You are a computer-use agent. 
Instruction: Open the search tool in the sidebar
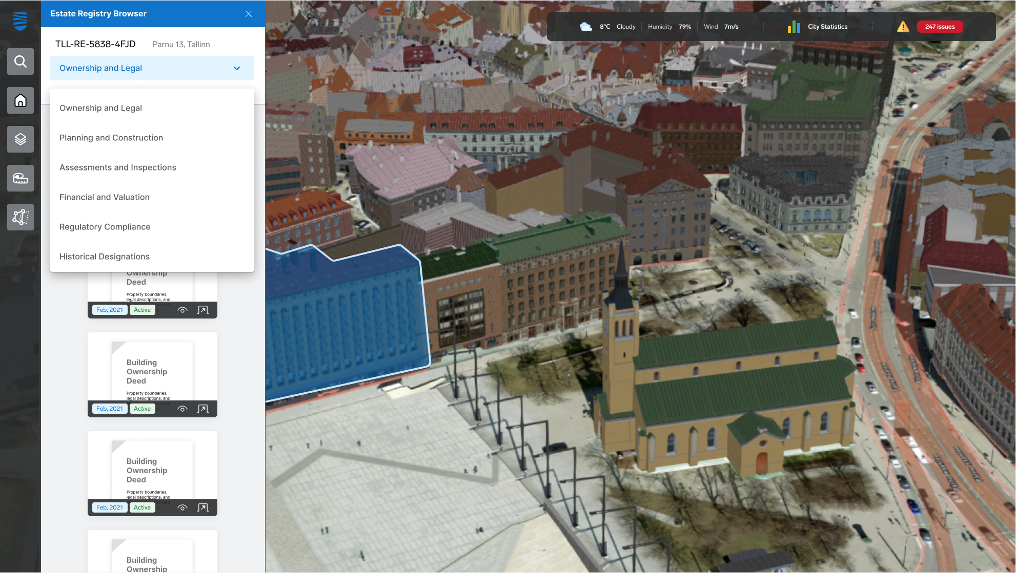tap(21, 61)
